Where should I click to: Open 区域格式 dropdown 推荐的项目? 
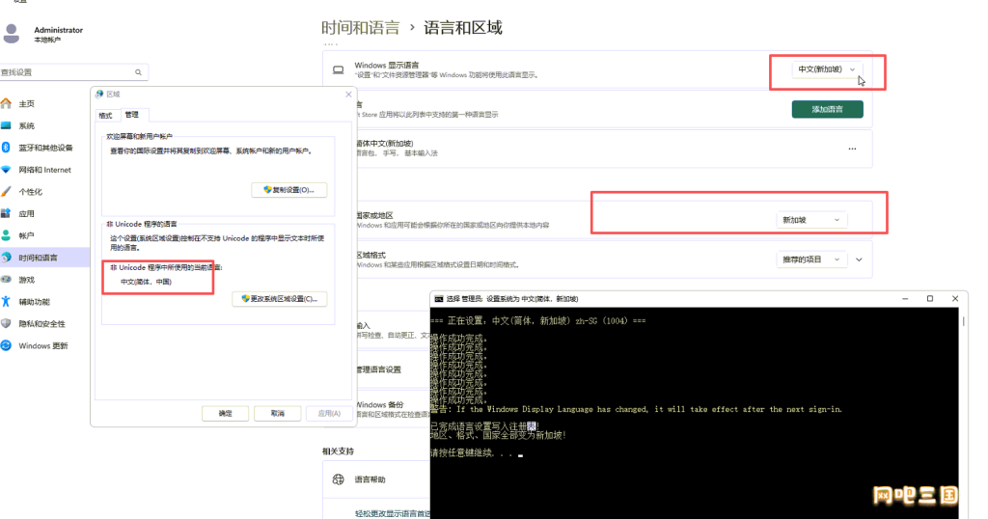click(x=810, y=259)
